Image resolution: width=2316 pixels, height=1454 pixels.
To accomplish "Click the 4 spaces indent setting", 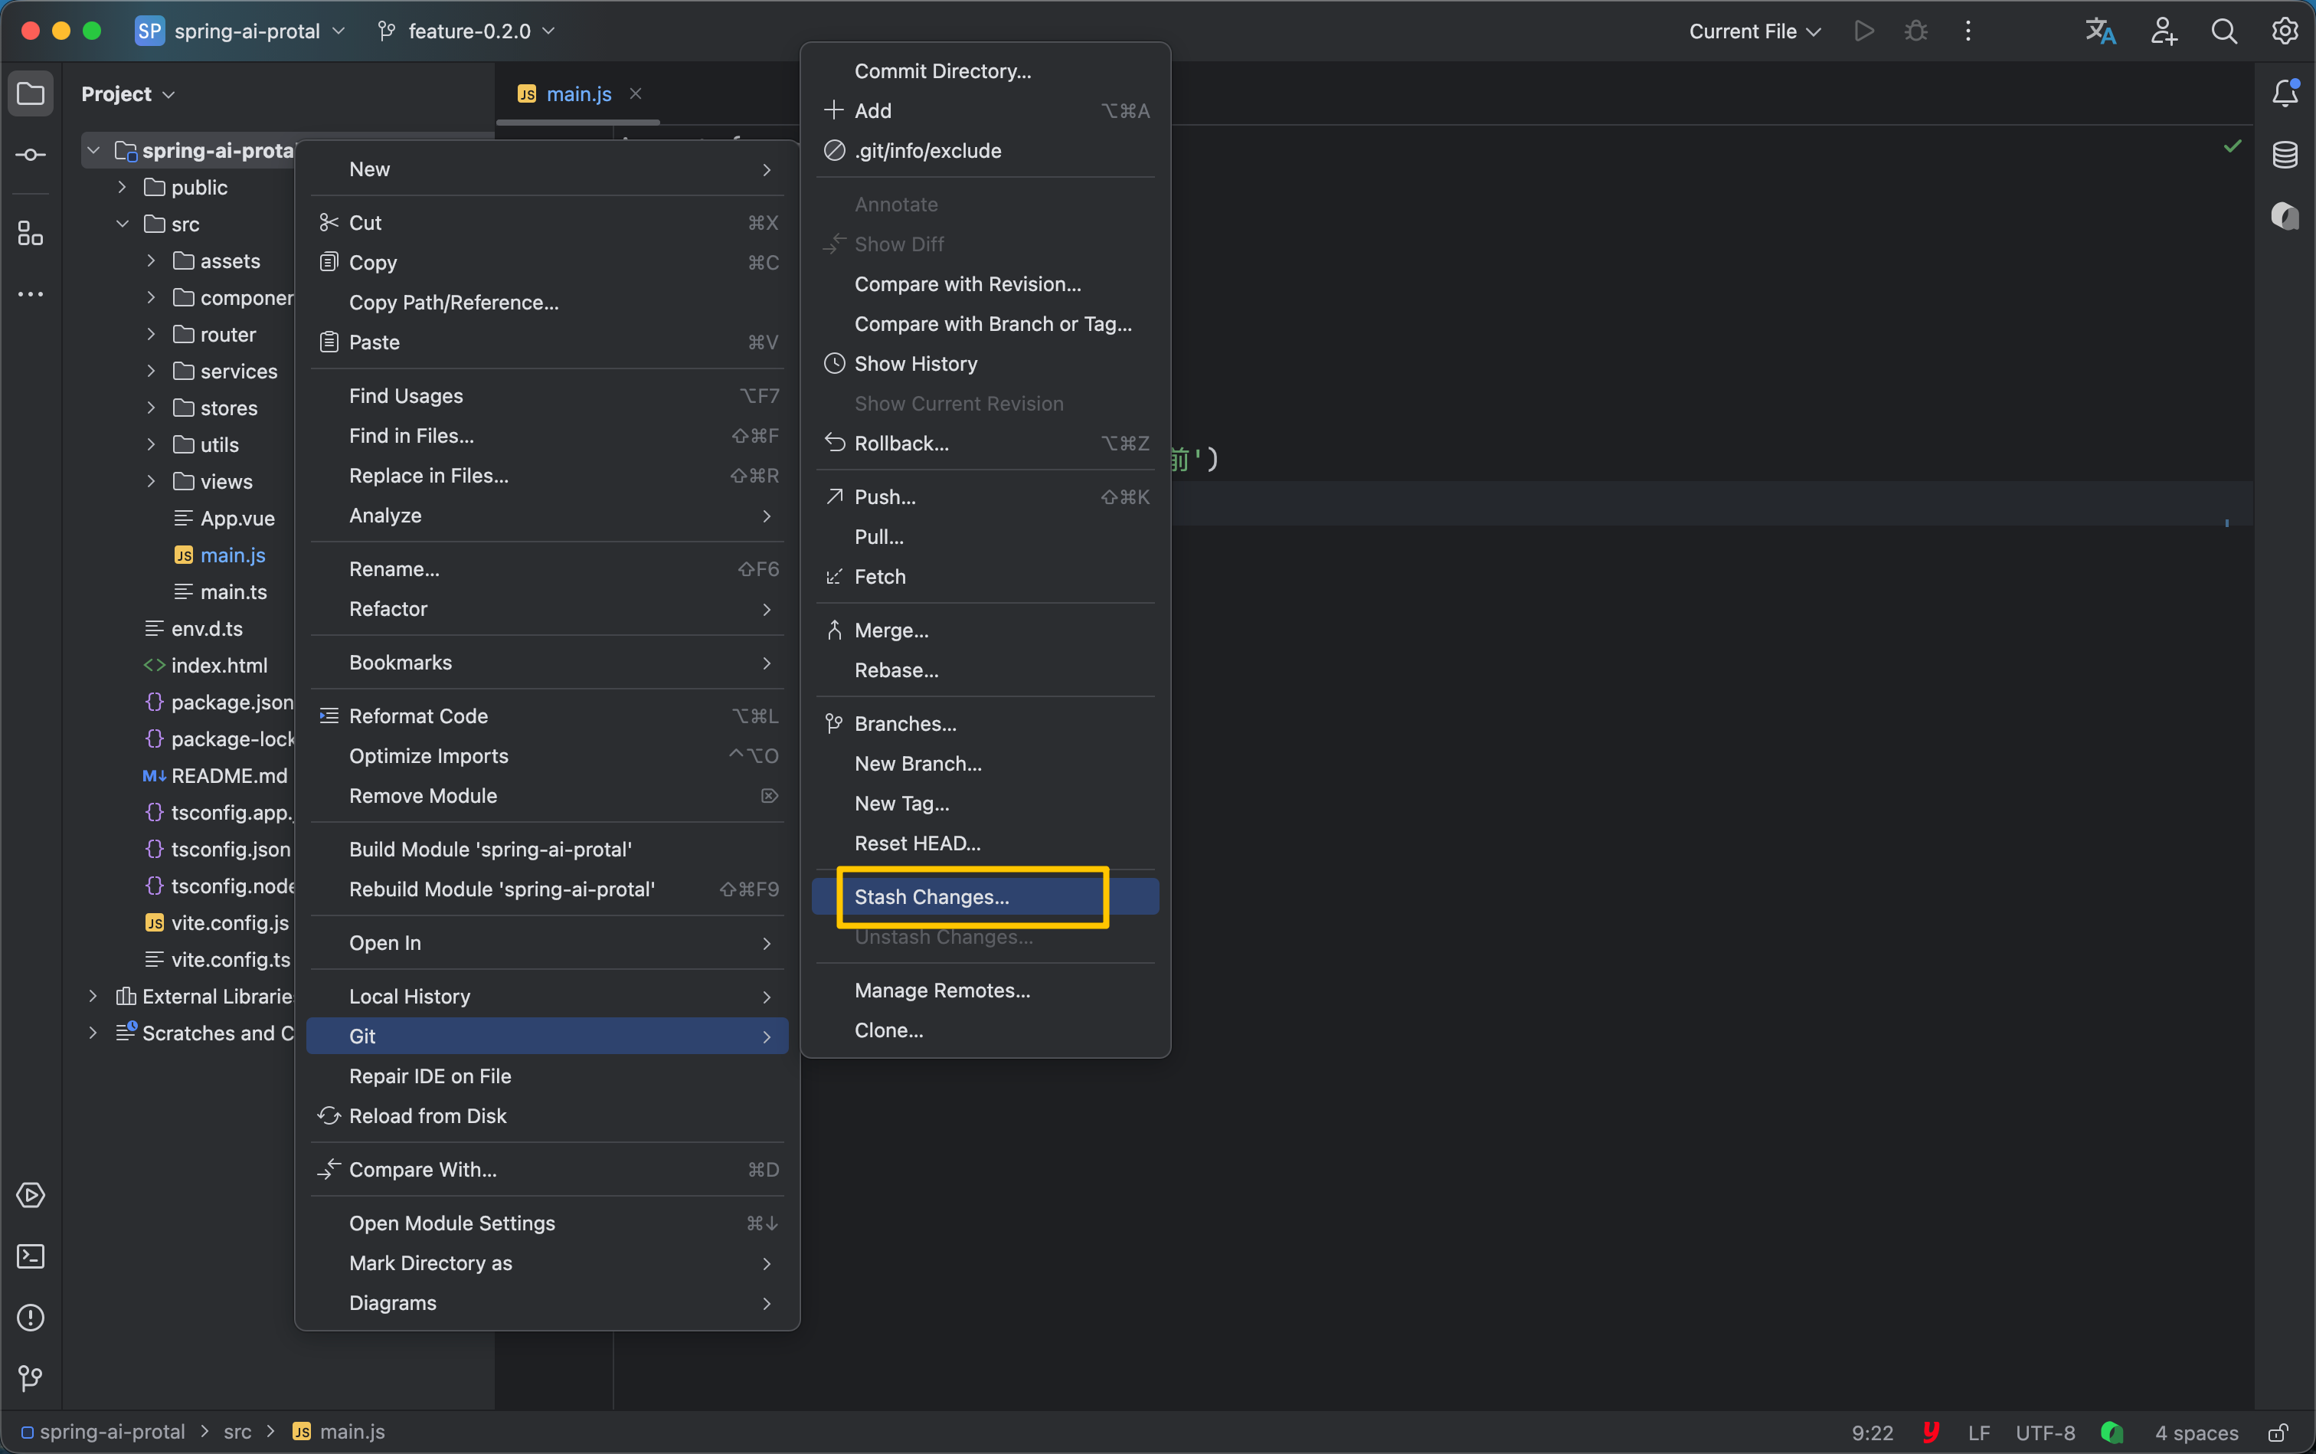I will [2196, 1433].
